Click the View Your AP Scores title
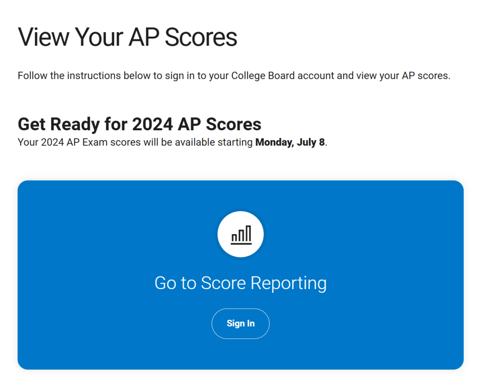Viewport: 482px width, 389px height. tap(127, 37)
